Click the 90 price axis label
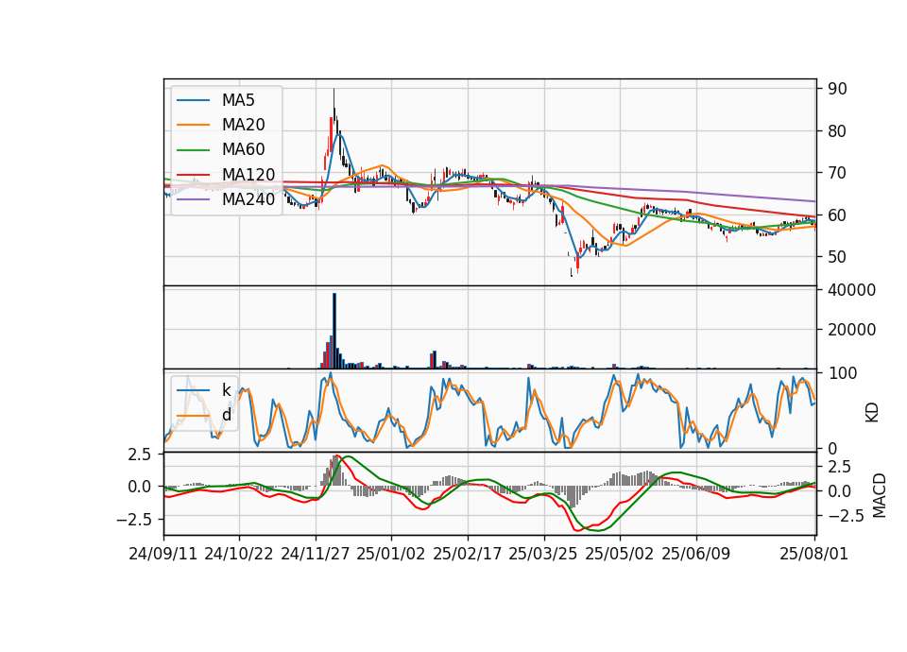This screenshot has height=652, width=907. pyautogui.click(x=837, y=89)
